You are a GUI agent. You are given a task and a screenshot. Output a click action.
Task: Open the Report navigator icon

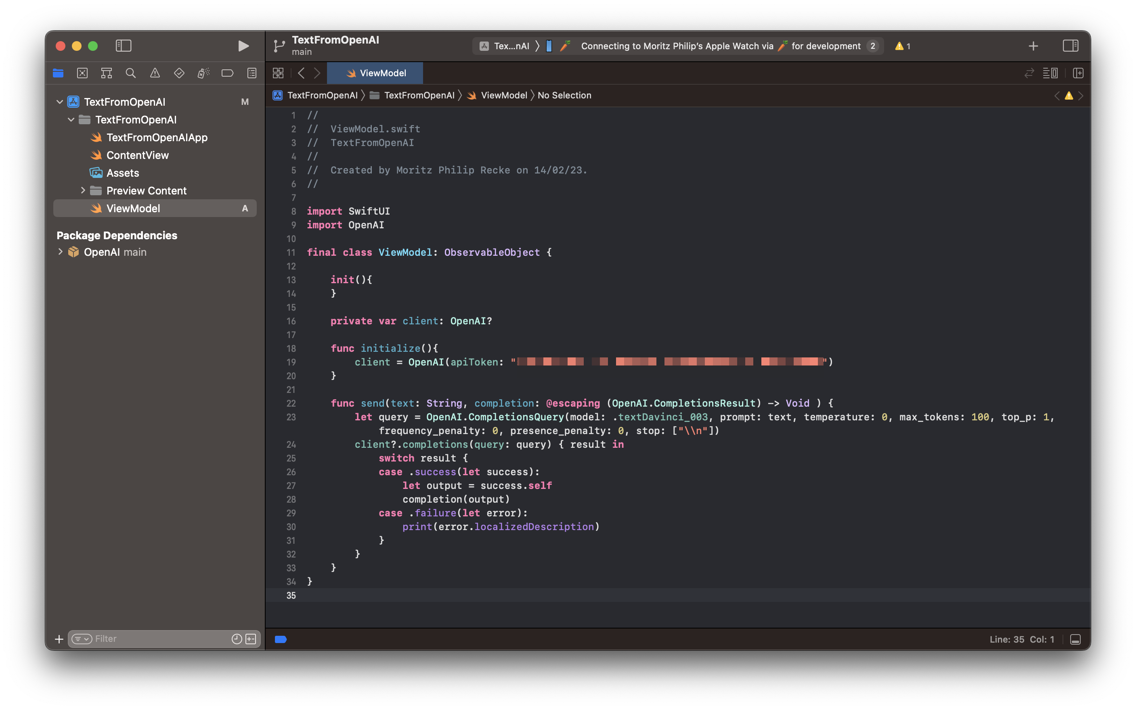point(252,73)
